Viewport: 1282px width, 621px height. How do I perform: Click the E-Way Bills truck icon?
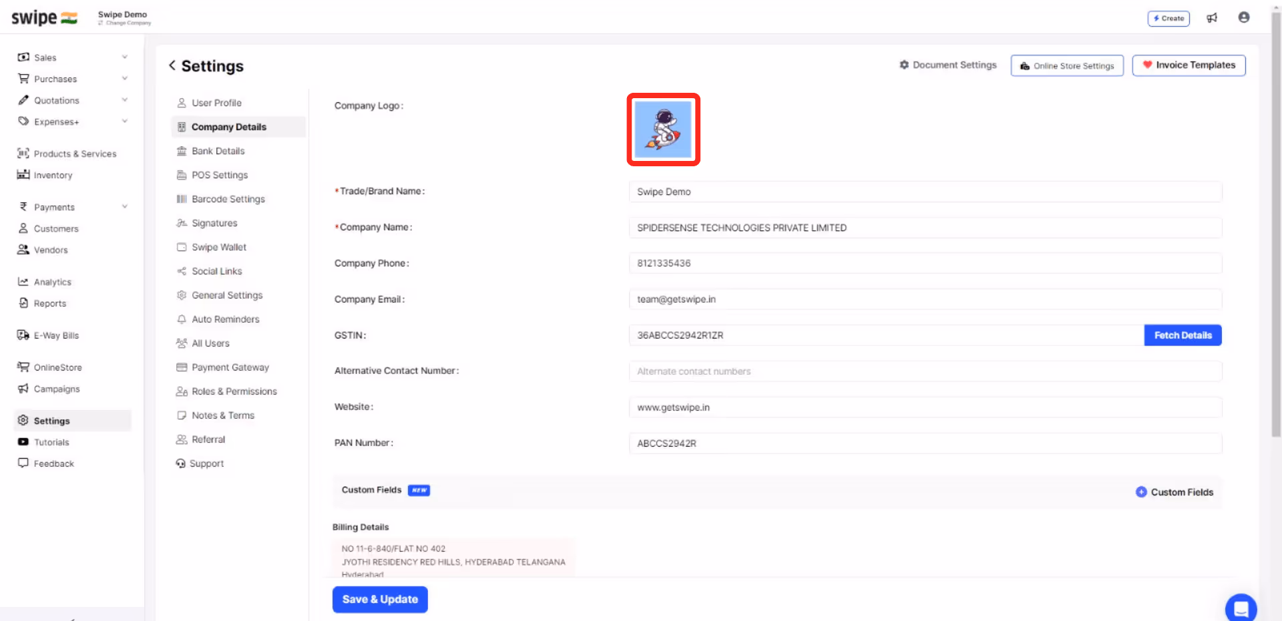[23, 335]
